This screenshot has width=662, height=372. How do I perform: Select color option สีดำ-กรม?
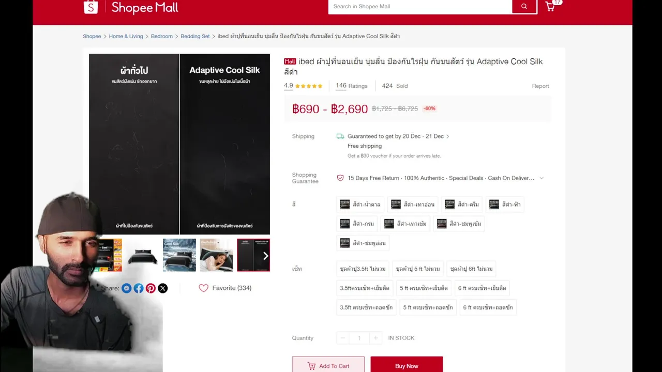pos(357,224)
